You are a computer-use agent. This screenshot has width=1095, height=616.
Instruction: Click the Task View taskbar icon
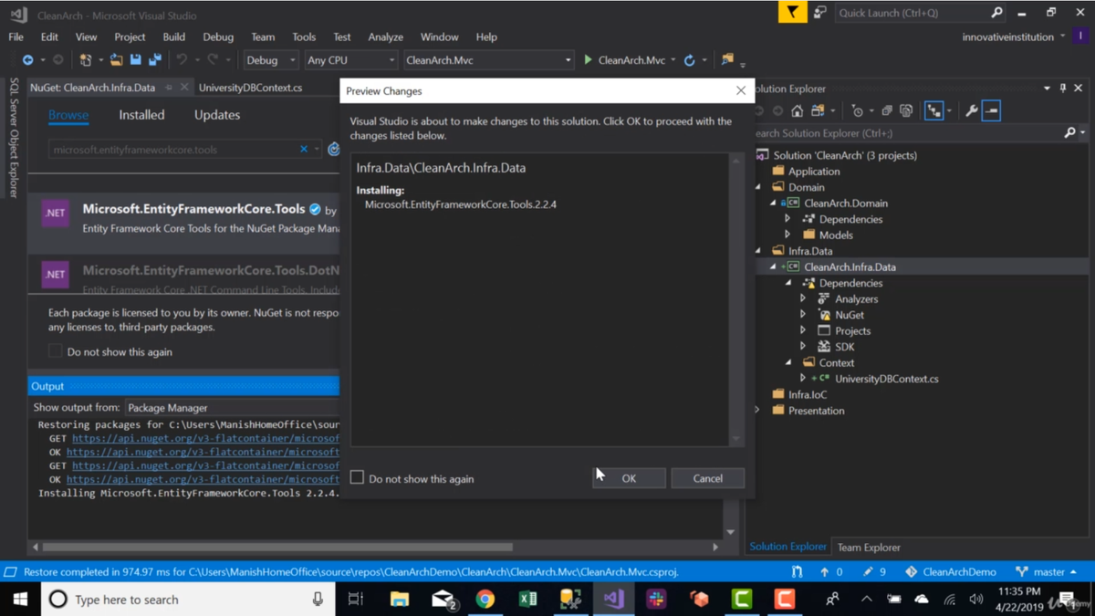[x=356, y=600]
